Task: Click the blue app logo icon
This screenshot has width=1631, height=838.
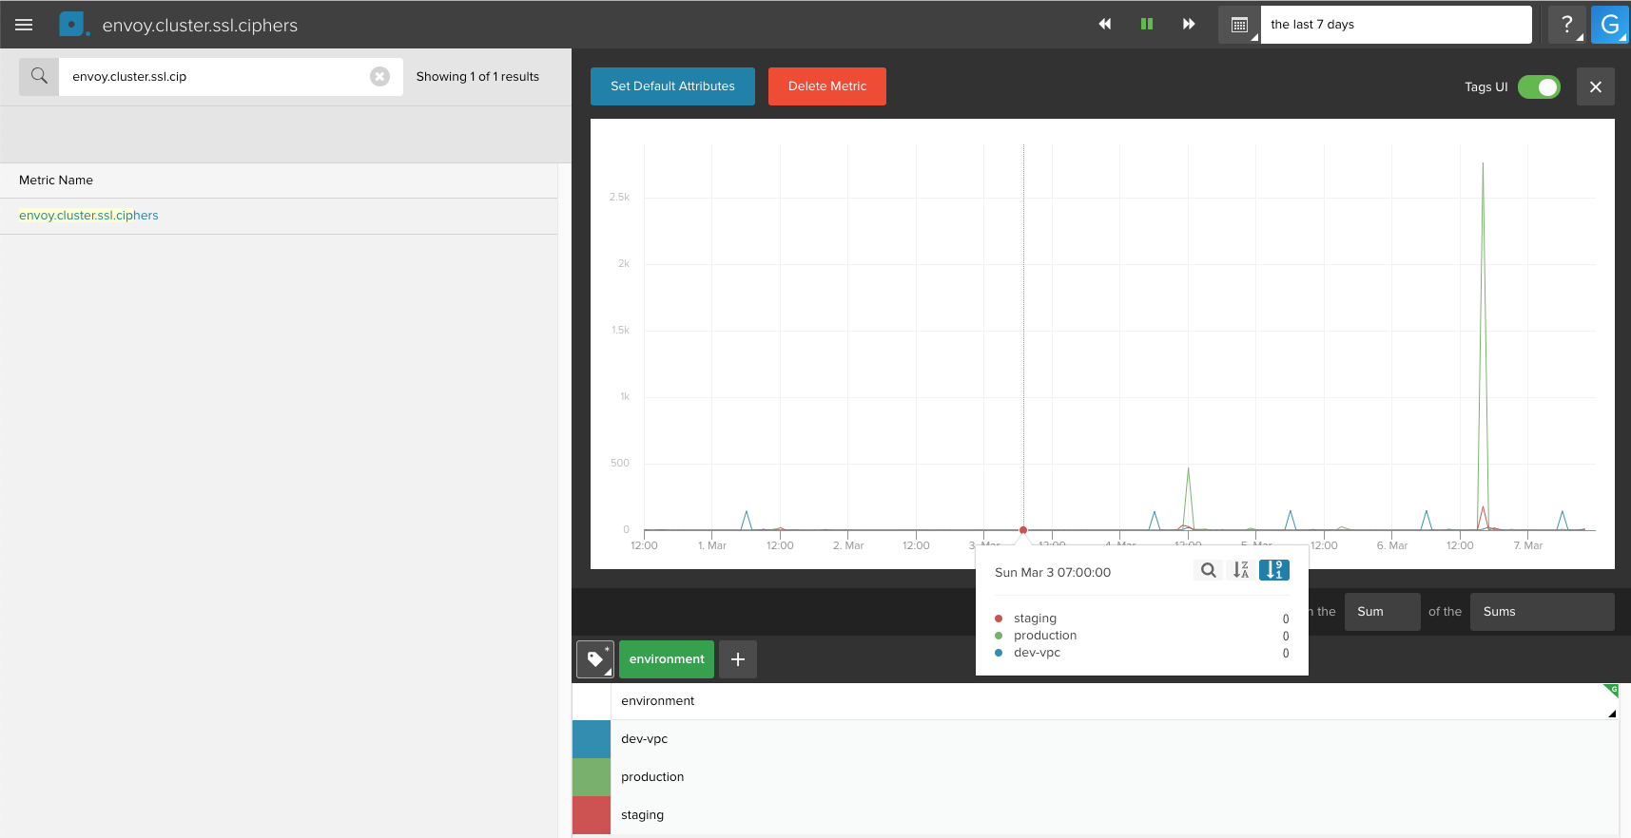Action: [72, 24]
